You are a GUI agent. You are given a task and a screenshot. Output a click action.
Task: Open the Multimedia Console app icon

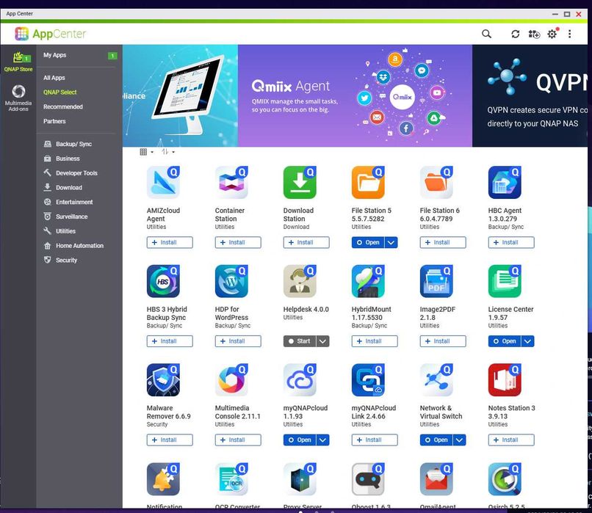tap(231, 380)
